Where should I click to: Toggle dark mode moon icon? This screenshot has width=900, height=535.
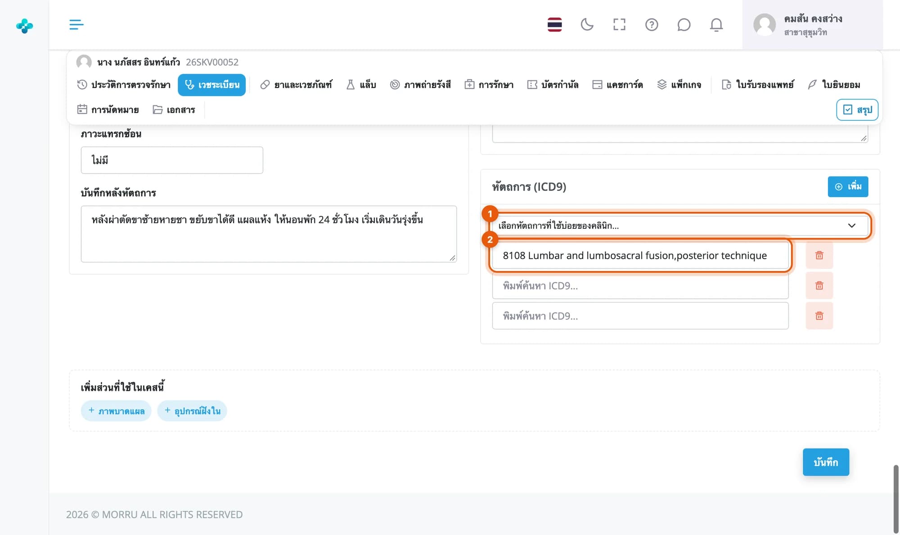pos(587,25)
